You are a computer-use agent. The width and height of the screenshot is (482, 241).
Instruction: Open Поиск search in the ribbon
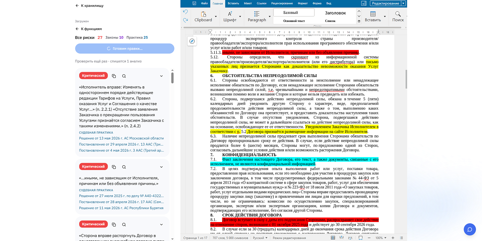click(x=398, y=17)
